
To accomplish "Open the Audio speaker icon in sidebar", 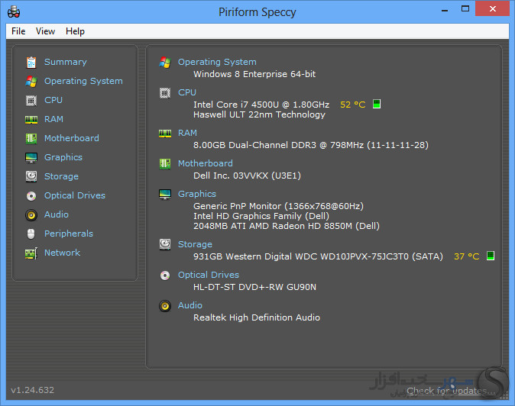I will tap(31, 214).
